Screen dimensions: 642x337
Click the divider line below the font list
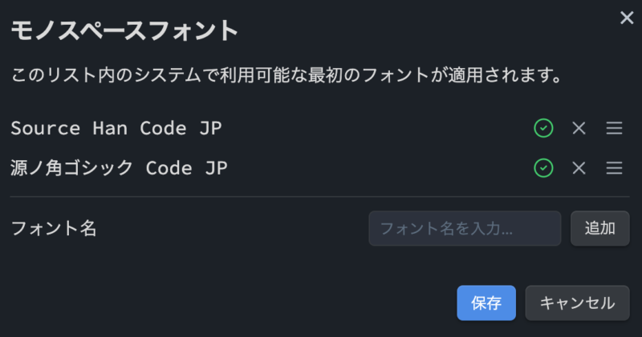319,196
